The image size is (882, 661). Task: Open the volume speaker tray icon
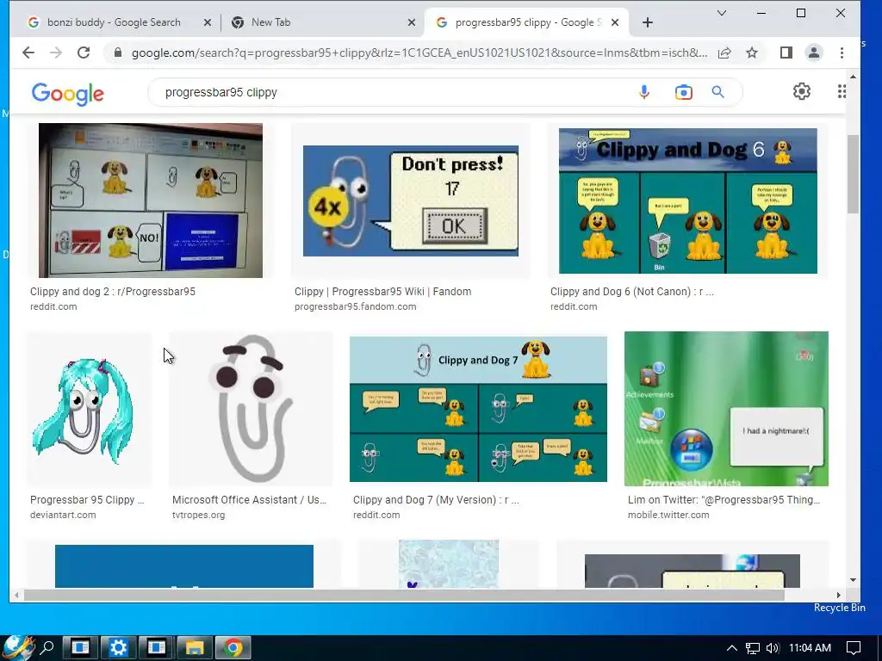[x=773, y=648]
